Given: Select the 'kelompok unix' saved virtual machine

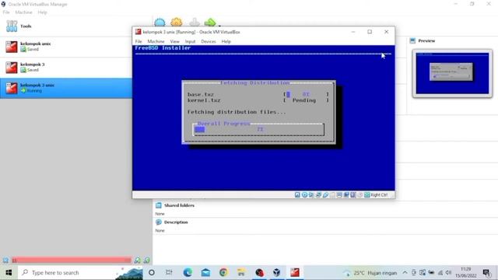Looking at the screenshot, I should pos(65,47).
